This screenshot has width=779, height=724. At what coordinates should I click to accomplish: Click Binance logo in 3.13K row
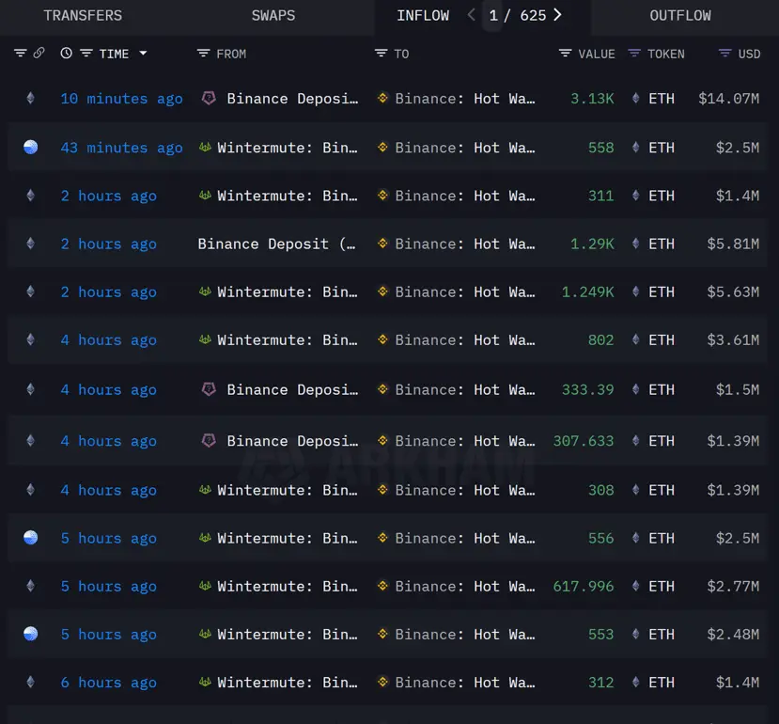tap(382, 98)
